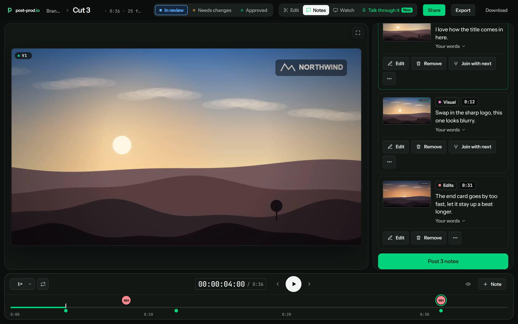This screenshot has height=324, width=518.
Task: Remove the end card note
Action: pyautogui.click(x=429, y=238)
